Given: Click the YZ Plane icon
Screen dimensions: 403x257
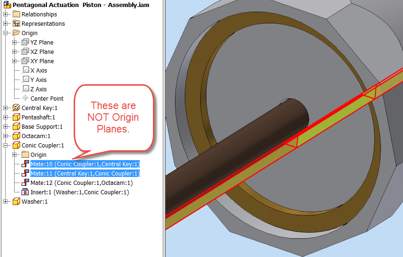Looking at the screenshot, I should tap(25, 42).
